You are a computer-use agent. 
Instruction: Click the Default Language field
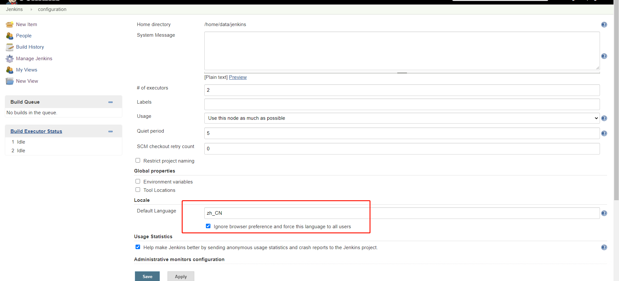click(x=402, y=213)
